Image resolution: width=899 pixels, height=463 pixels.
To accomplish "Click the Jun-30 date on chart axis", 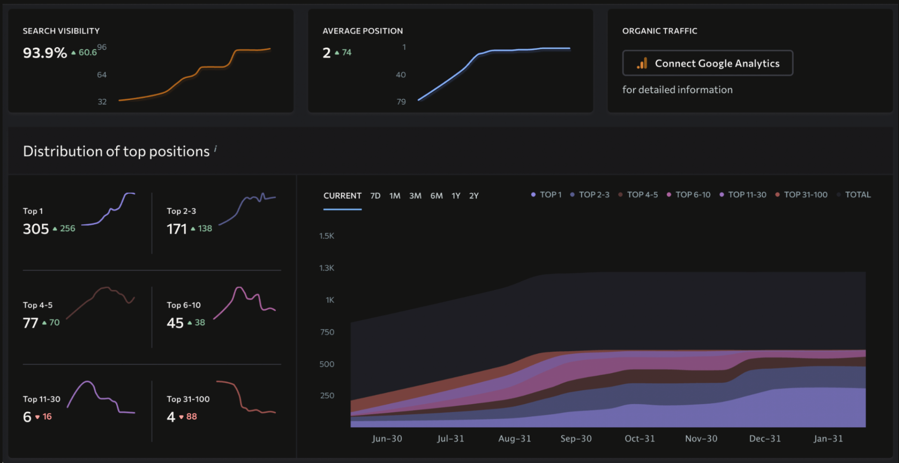I will click(x=387, y=439).
